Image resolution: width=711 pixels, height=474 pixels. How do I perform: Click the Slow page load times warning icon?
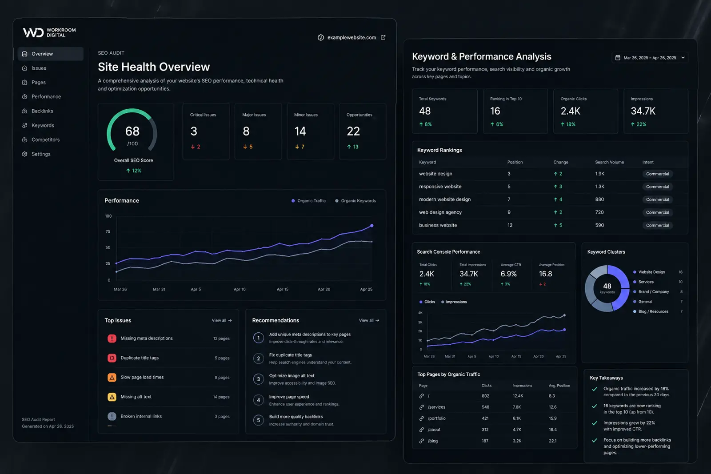(x=112, y=378)
